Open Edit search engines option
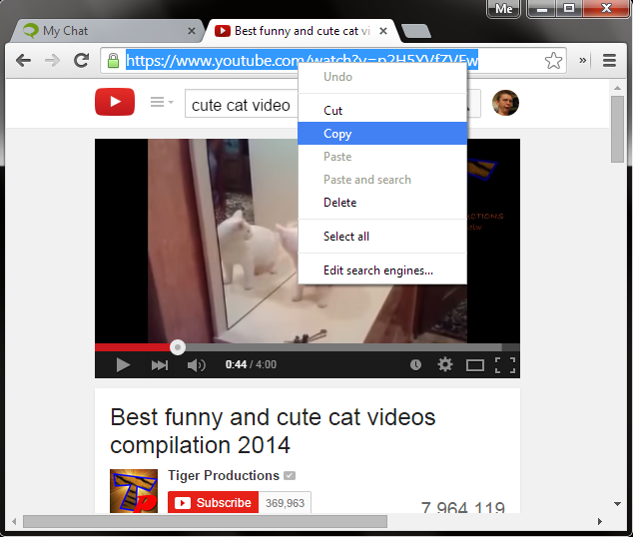The width and height of the screenshot is (633, 537). point(378,270)
